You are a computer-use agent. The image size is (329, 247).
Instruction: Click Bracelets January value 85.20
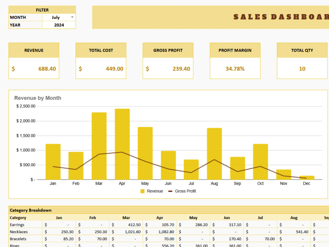68,239
